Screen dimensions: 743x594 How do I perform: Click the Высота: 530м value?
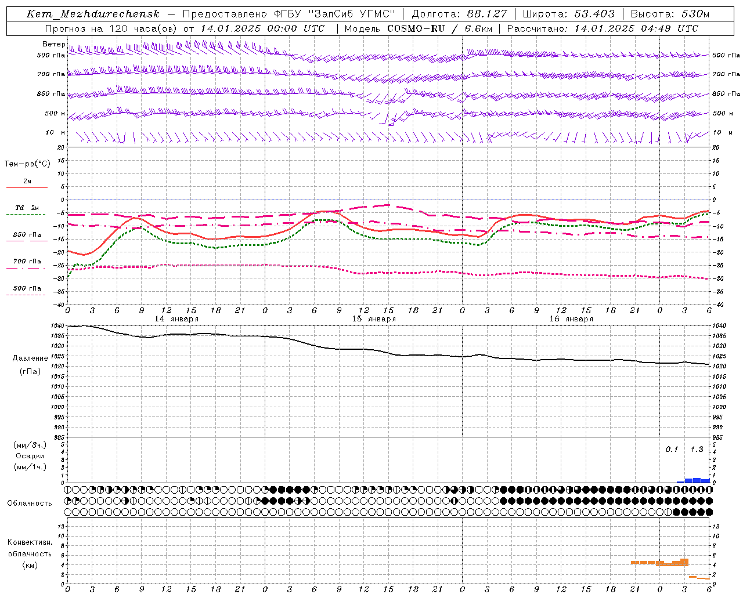click(669, 14)
